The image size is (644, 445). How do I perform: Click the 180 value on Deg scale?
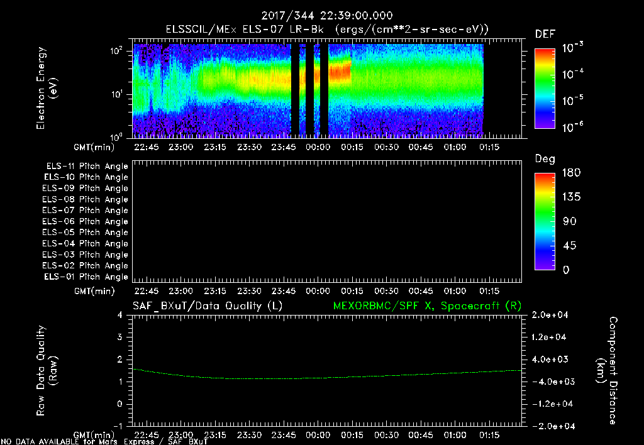pos(571,172)
